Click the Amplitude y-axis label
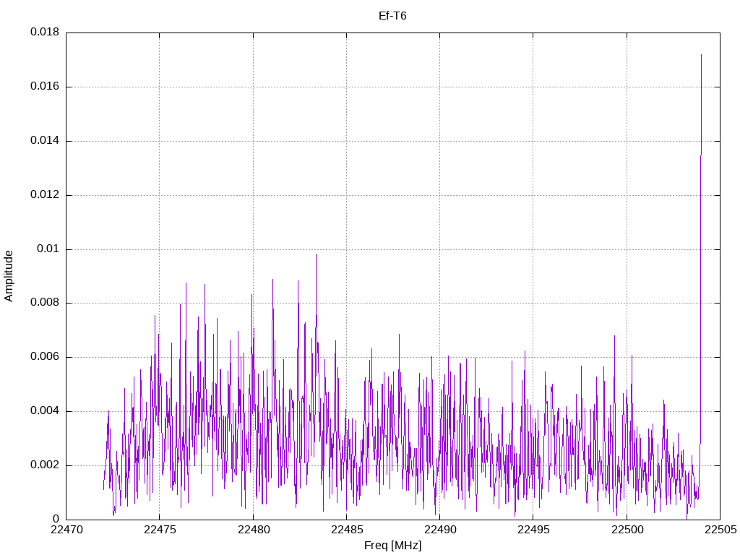 click(x=9, y=276)
